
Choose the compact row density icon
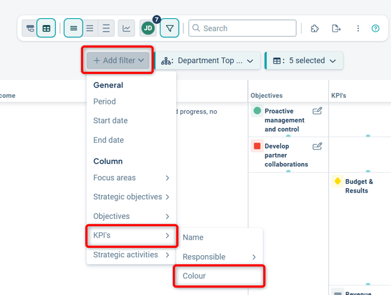(73, 28)
